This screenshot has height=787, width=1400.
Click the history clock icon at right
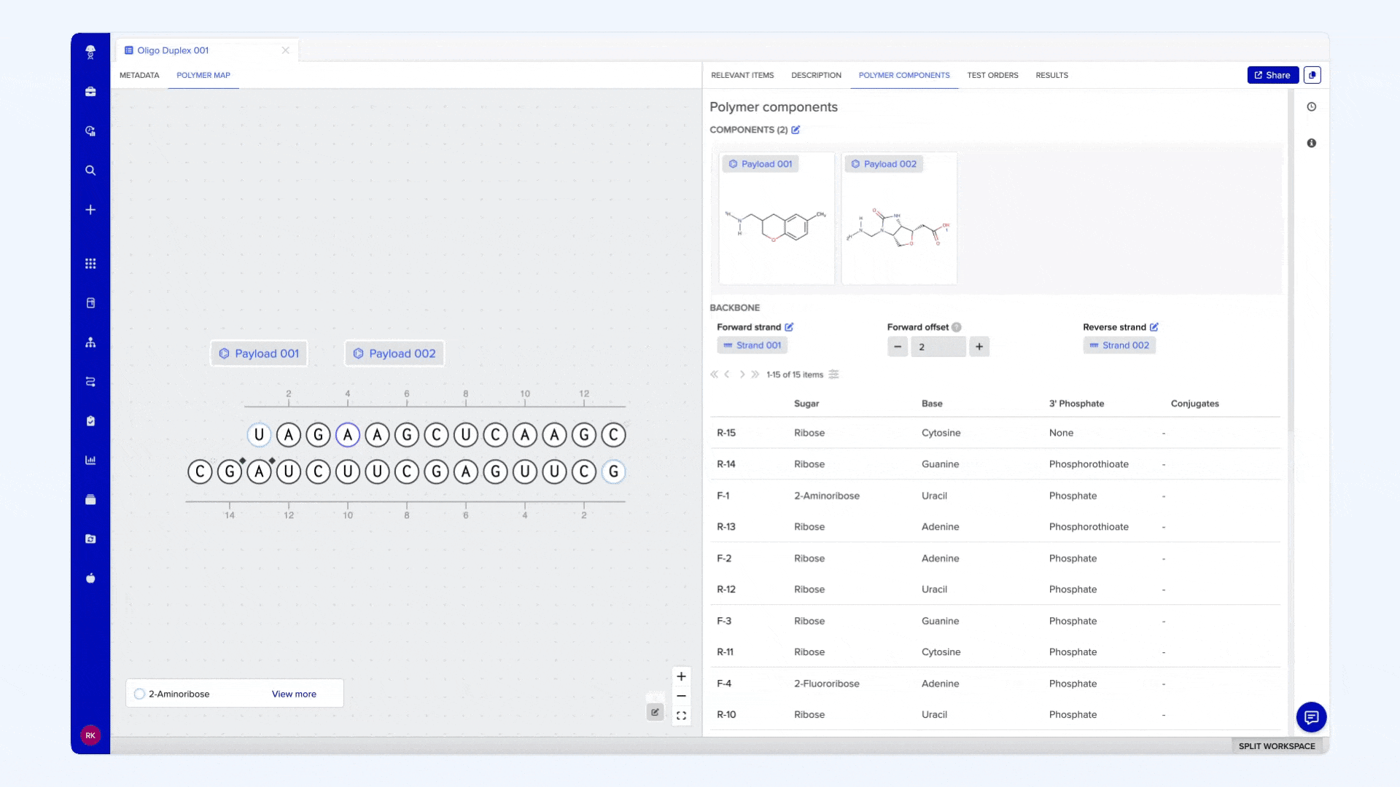1311,107
